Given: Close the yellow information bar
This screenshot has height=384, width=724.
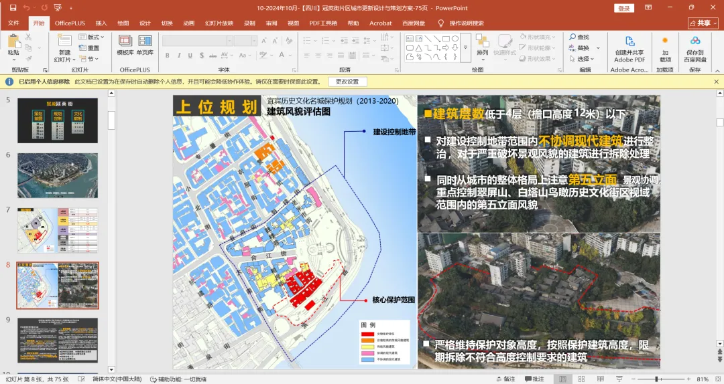Looking at the screenshot, I should coord(716,82).
